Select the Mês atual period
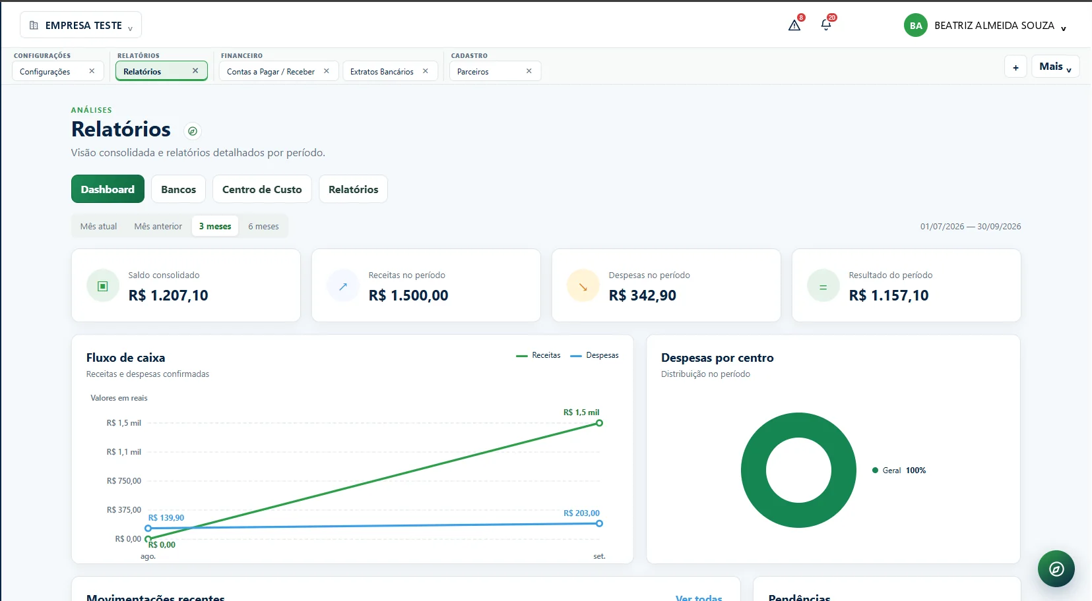Viewport: 1092px width, 601px height. point(98,226)
